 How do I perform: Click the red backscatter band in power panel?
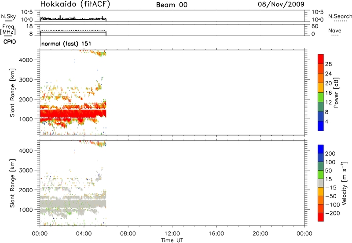tap(73, 114)
